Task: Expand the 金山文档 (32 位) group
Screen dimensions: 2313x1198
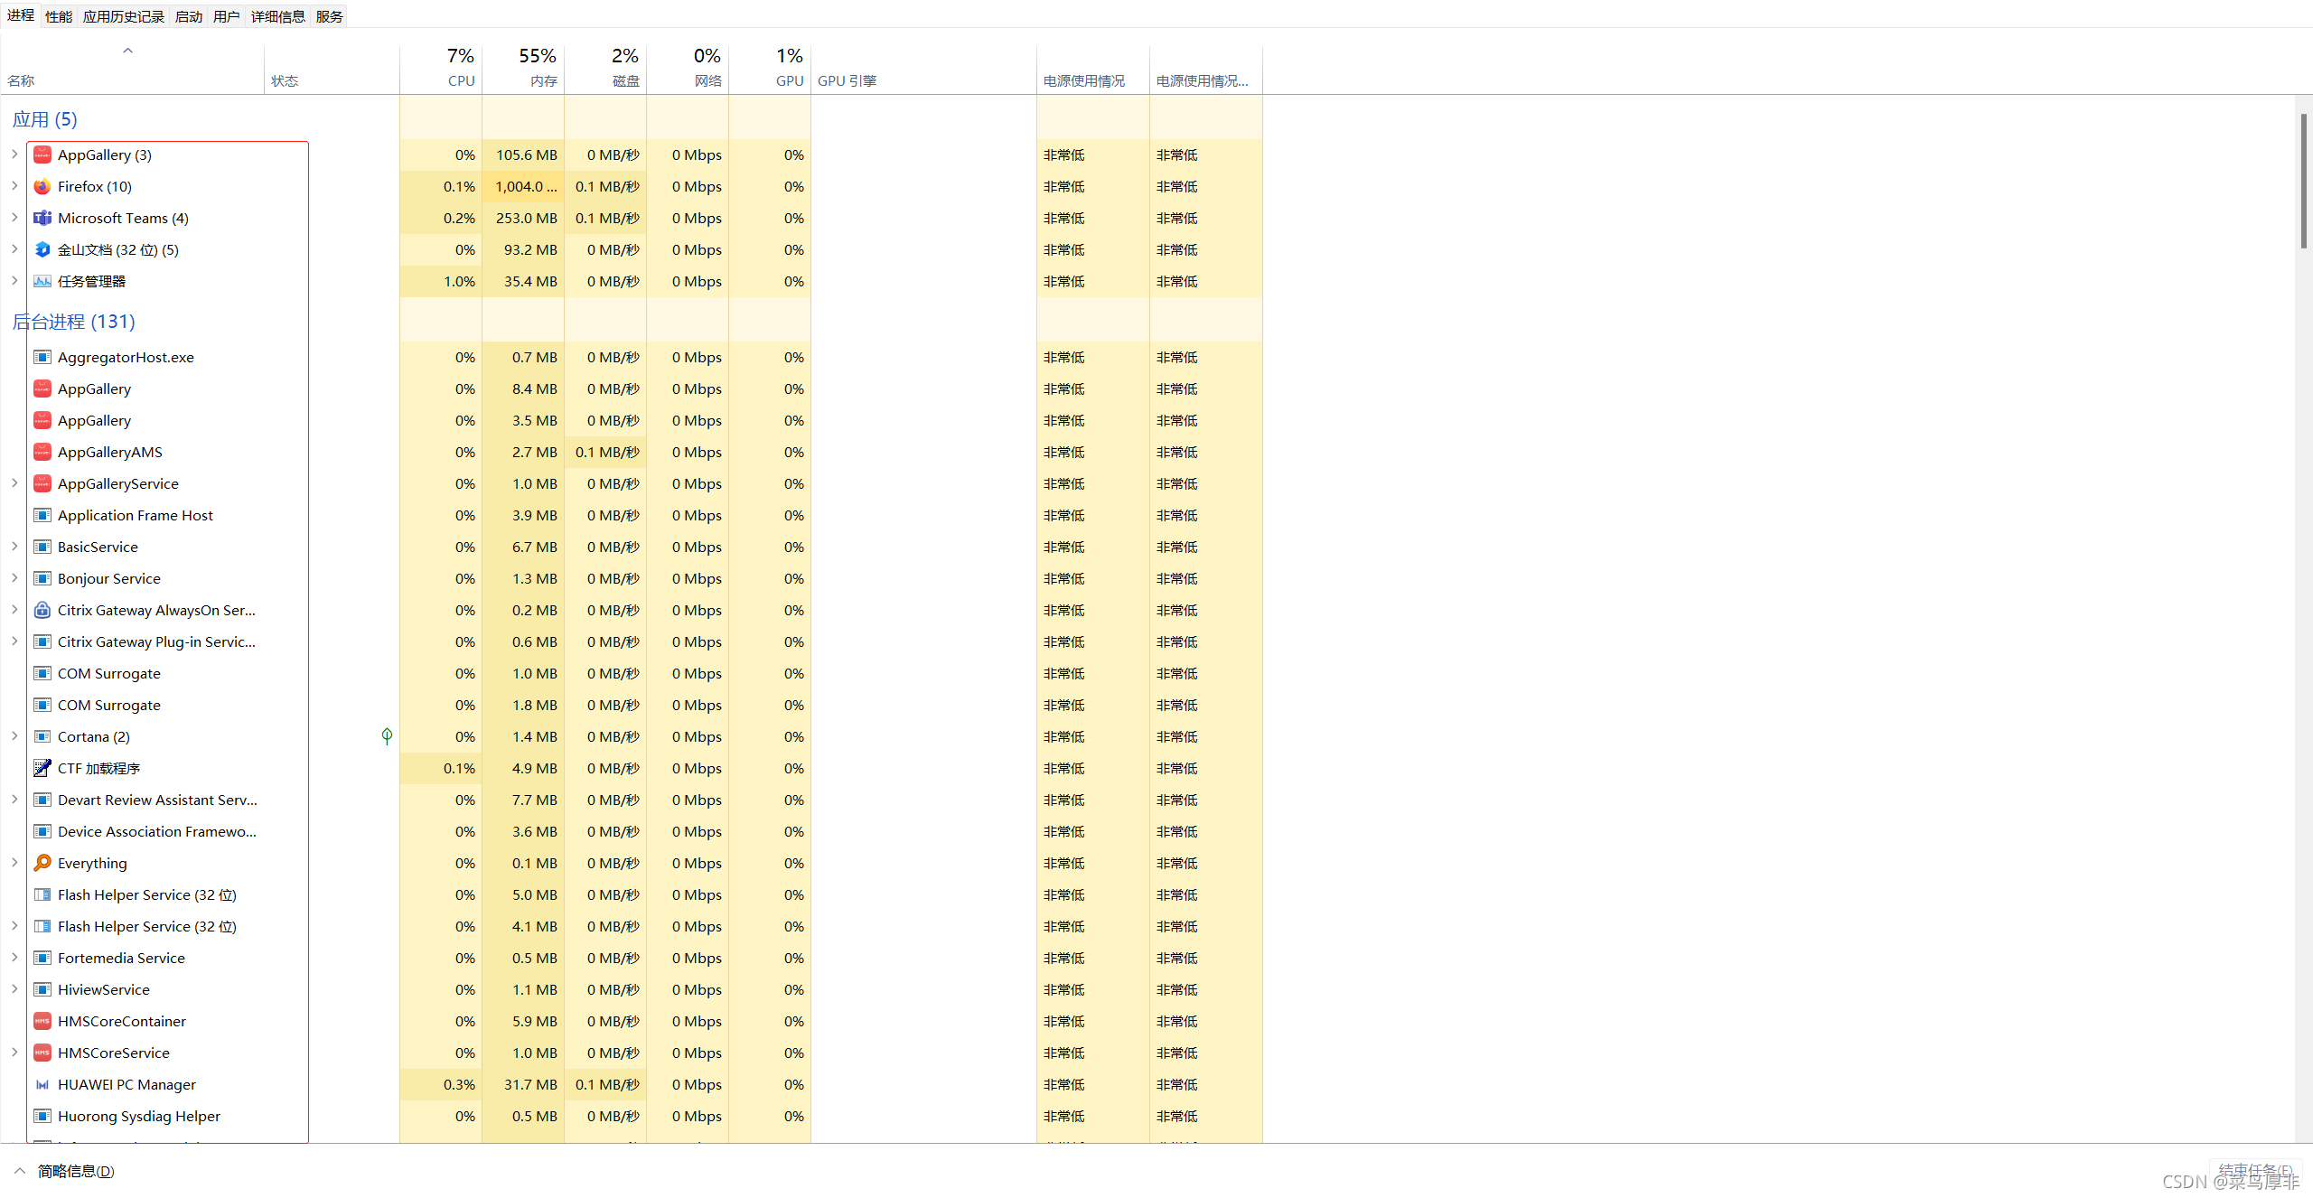Action: tap(14, 249)
